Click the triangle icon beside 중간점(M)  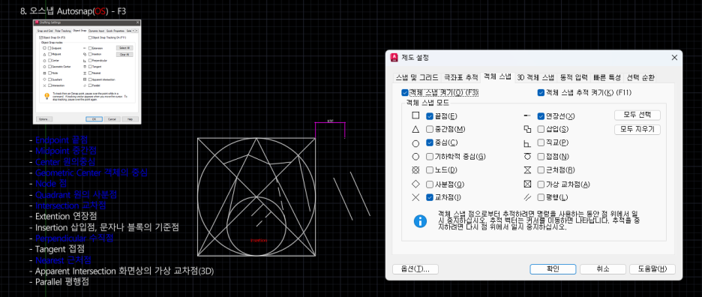[415, 130]
